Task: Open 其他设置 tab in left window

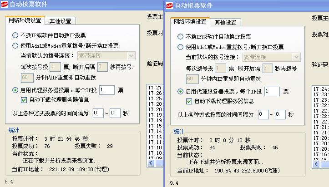Action: (x=60, y=21)
